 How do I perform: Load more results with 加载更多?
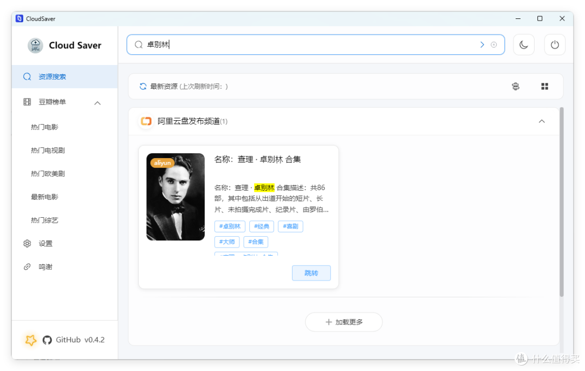[343, 322]
